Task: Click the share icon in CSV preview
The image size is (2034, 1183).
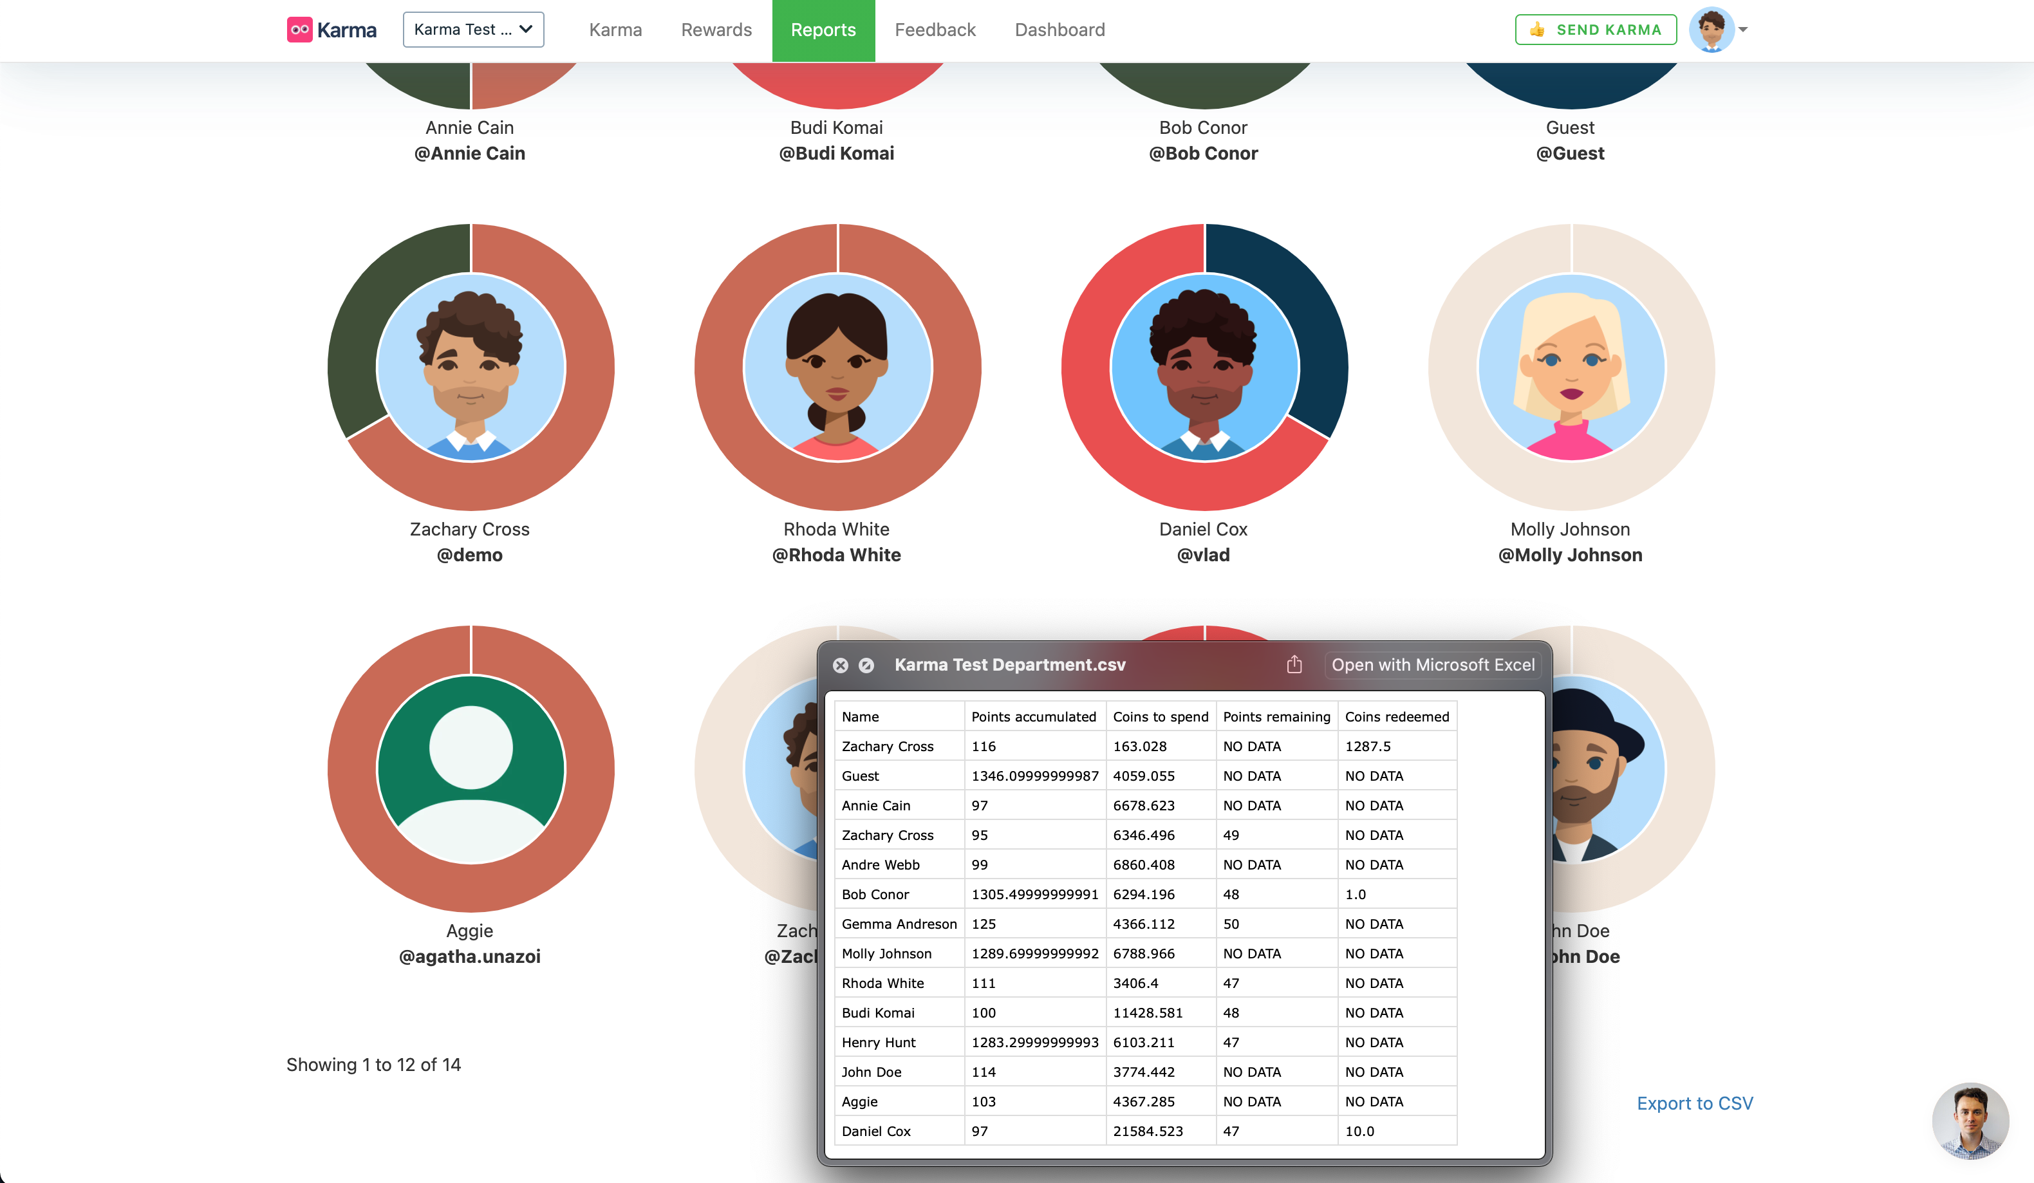Action: (x=1294, y=664)
